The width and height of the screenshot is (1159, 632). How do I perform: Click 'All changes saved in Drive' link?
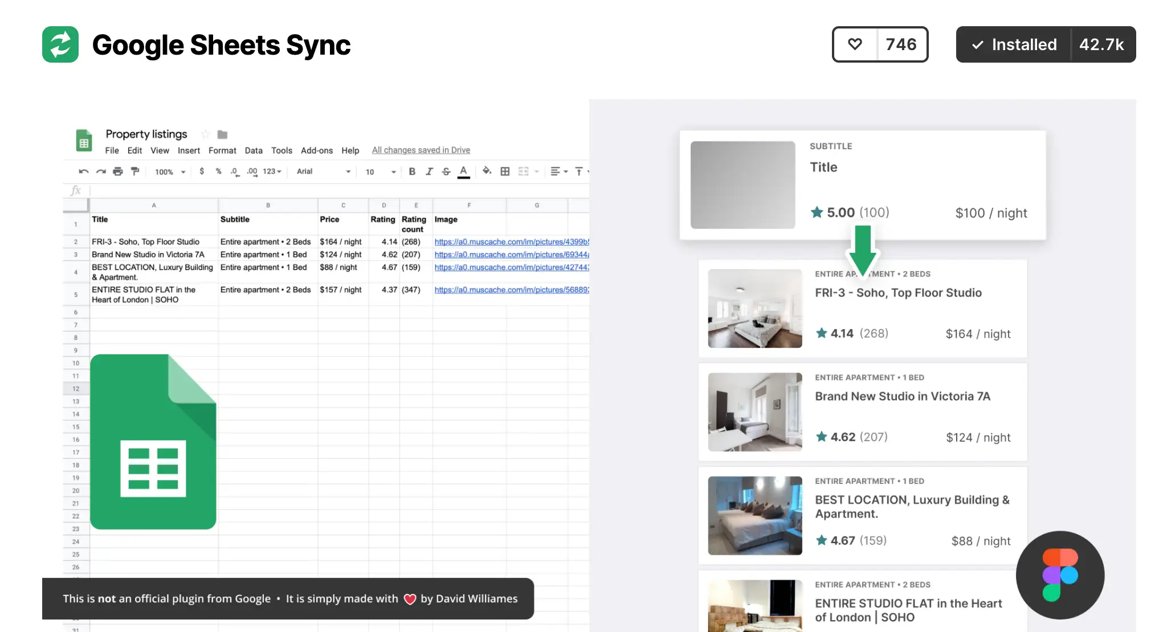coord(421,150)
